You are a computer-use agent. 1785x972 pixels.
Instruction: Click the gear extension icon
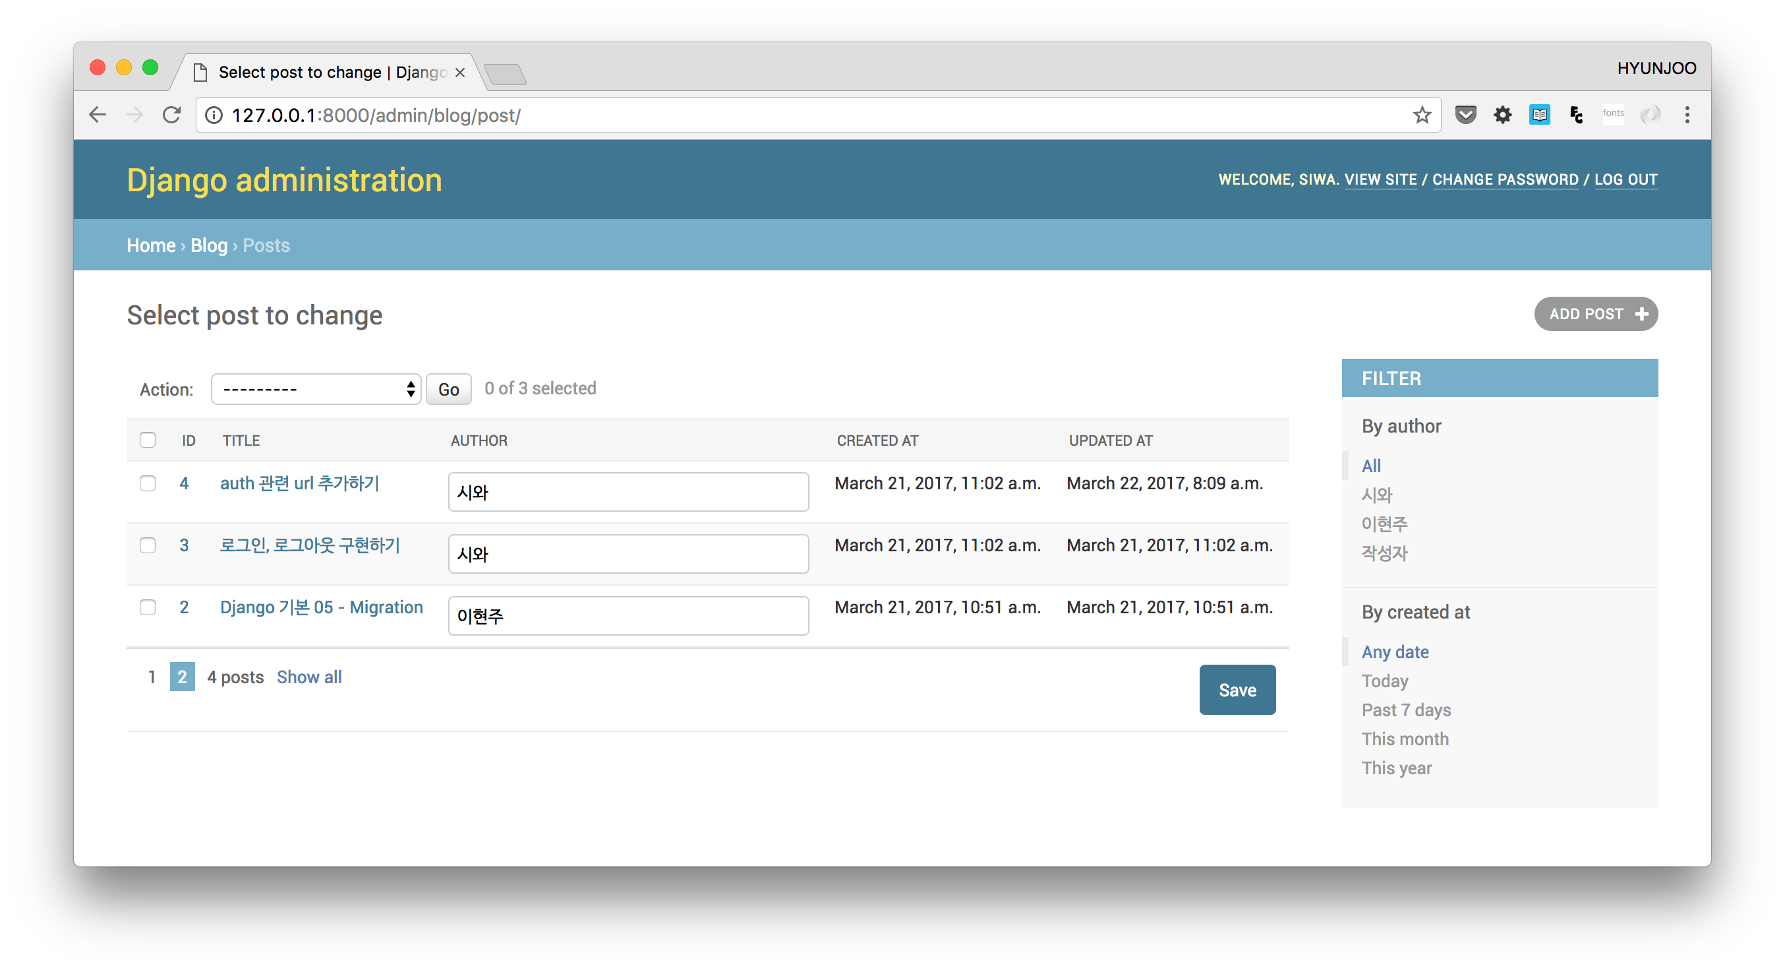coord(1502,115)
